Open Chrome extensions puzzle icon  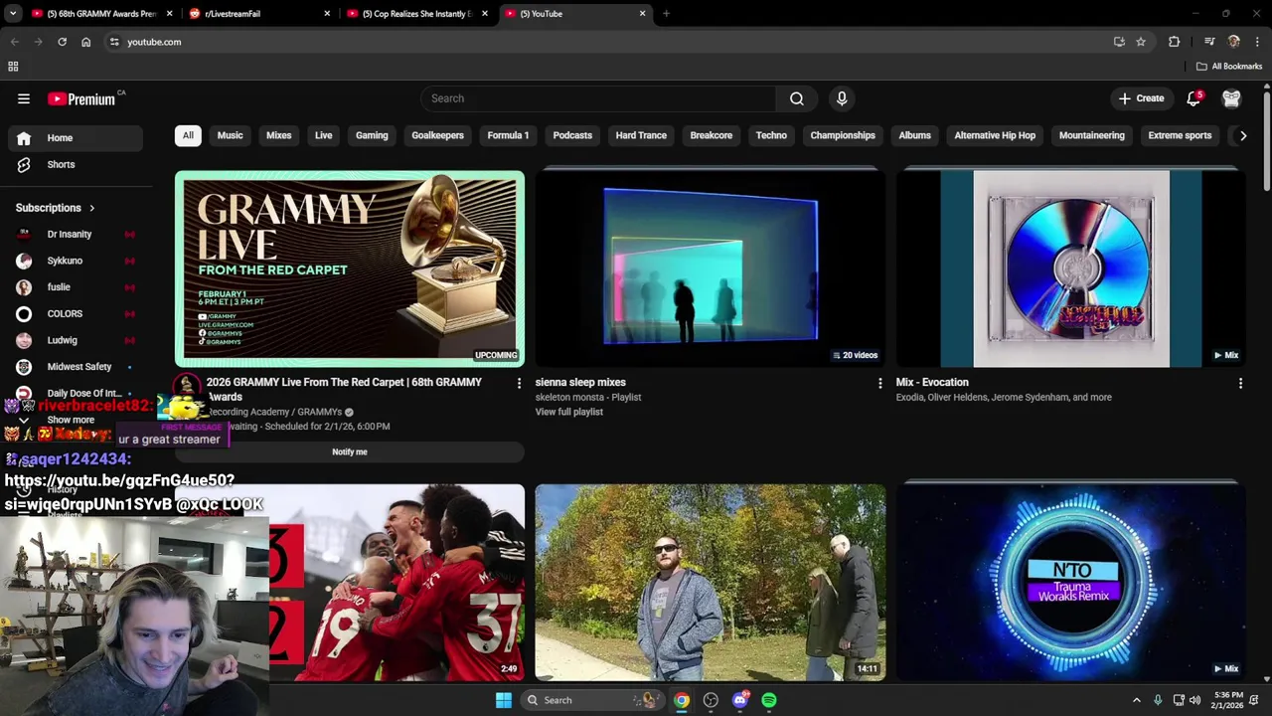[x=1175, y=42]
